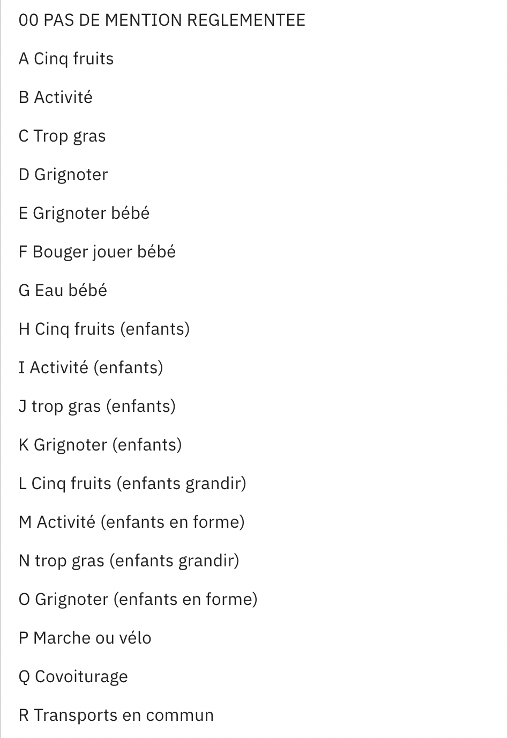Select the '00 PAS DE MENTION REGLEMENTEE' option

tap(162, 20)
